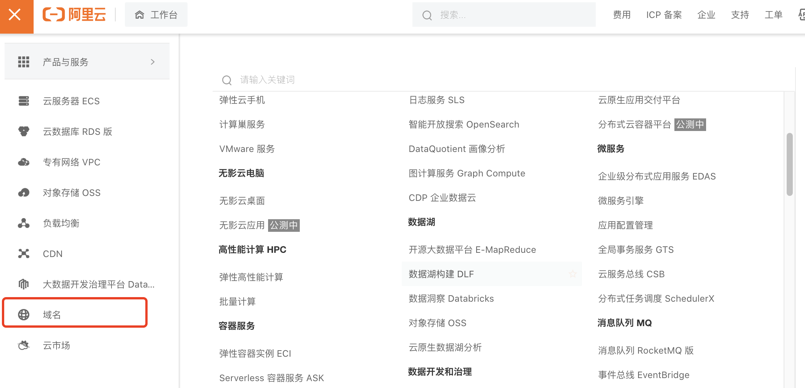Click the load balancer (负载均衡) icon
This screenshot has height=388, width=805.
tap(24, 223)
